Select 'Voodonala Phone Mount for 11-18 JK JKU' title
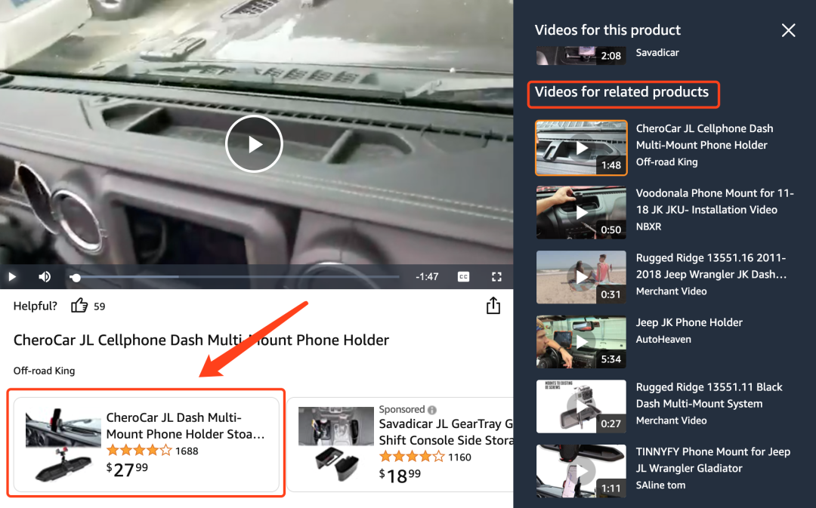Screen dimensions: 816x508 pos(715,202)
